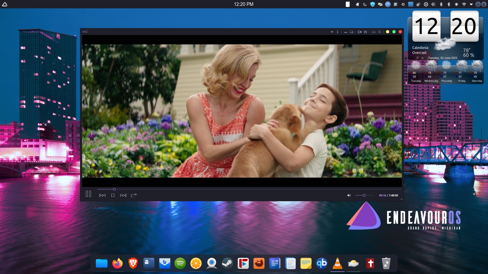The image size is (488, 274).
Task: Toggle loop mode in the VLC controls
Action: (134, 195)
